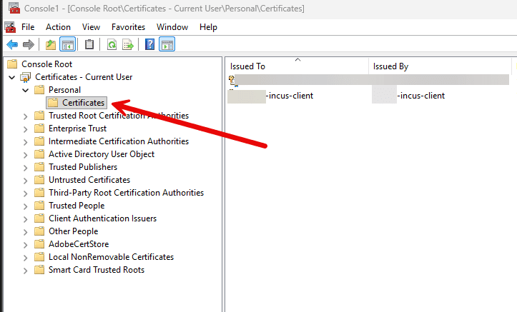Screen dimensions: 517x312
Task: Select the Certificates folder under Personal
Action: [77, 103]
